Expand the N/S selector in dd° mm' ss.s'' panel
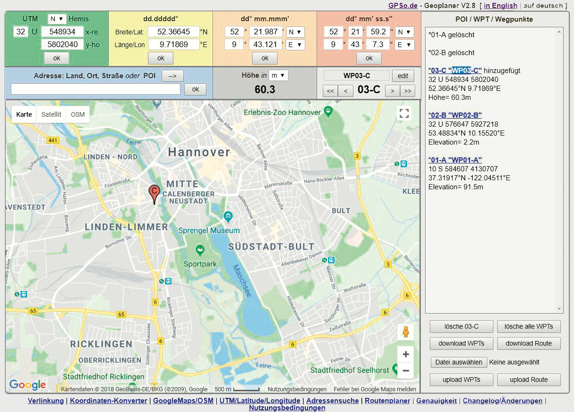 pyautogui.click(x=404, y=32)
